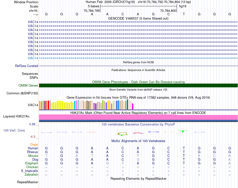This screenshot has width=238, height=188.
Task: Select the Mouse alignment row label
Action: pos(33,156)
